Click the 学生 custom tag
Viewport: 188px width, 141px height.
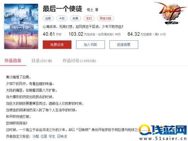[x=52, y=136]
